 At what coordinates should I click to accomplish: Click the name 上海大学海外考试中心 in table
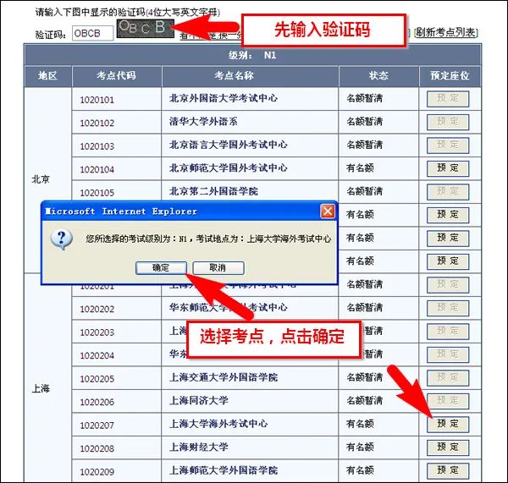click(x=218, y=424)
